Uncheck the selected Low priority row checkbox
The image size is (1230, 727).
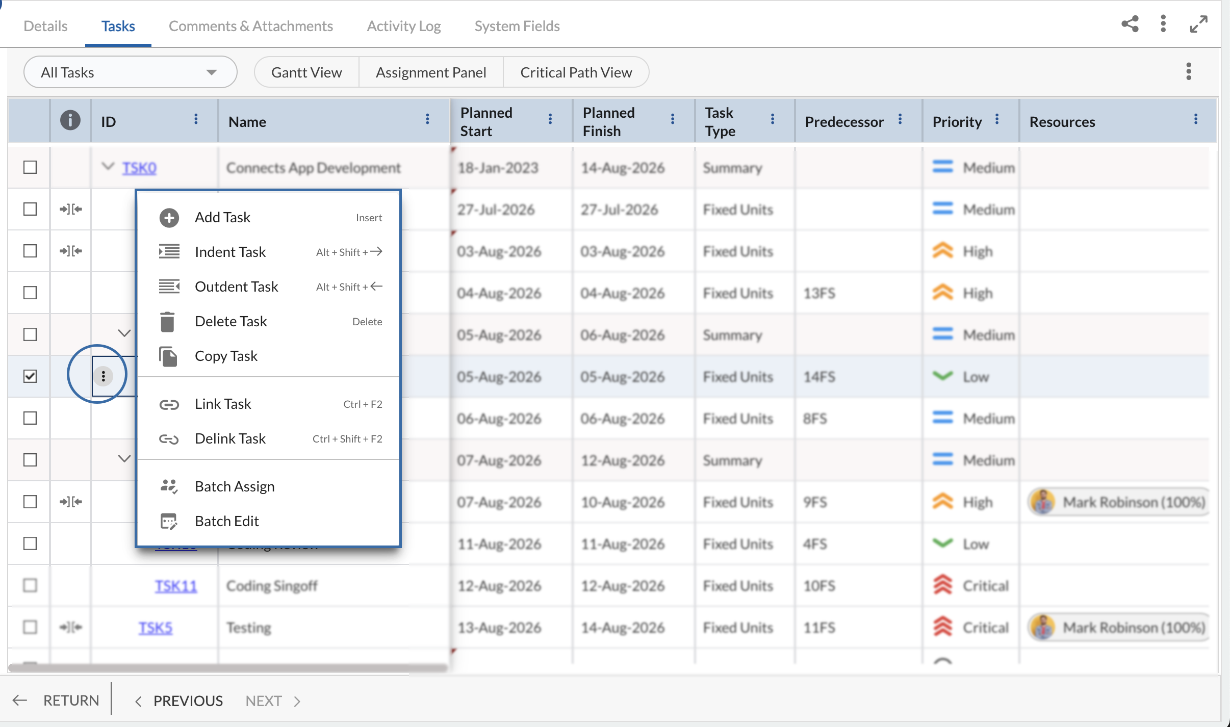30,376
